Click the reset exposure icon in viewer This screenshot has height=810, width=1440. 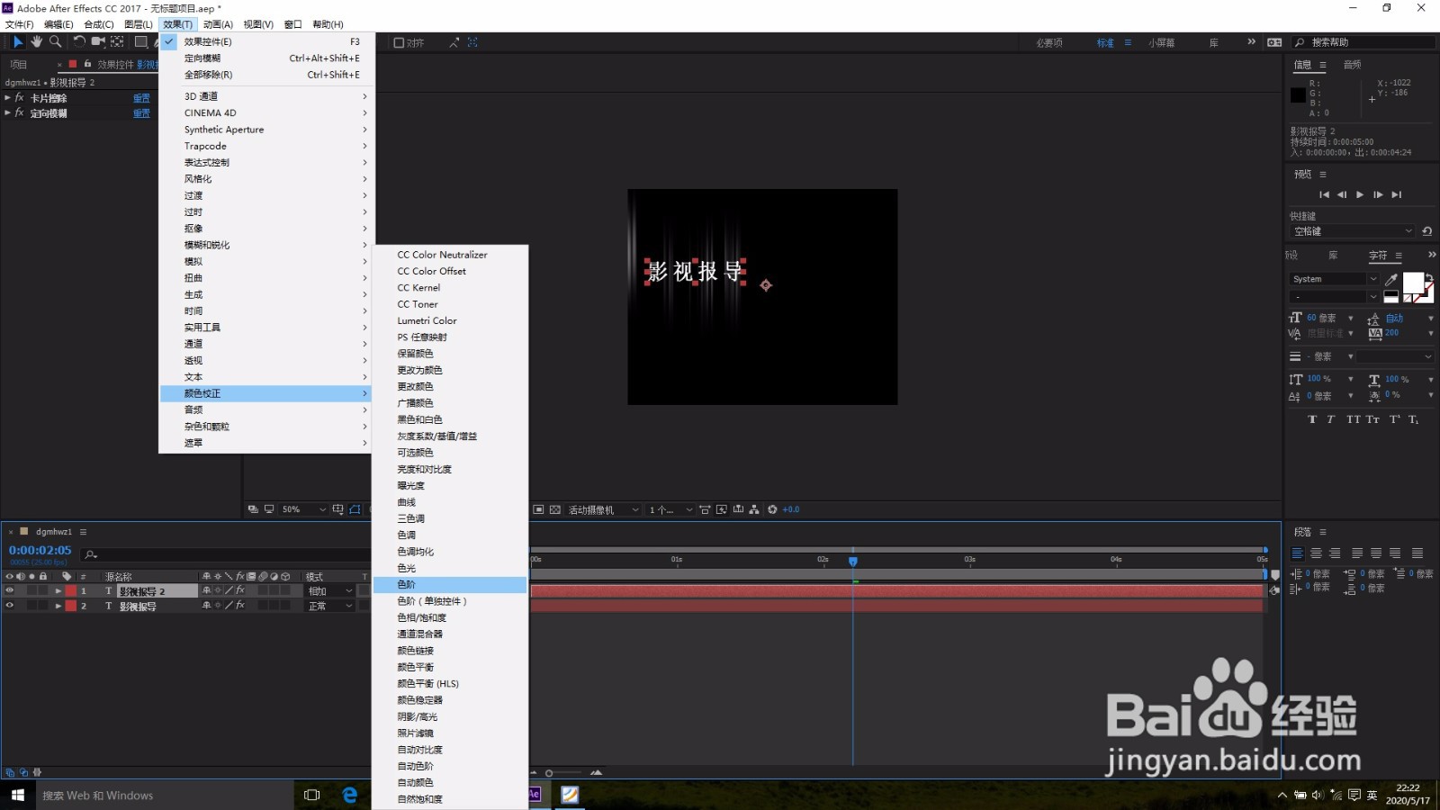[x=772, y=509]
